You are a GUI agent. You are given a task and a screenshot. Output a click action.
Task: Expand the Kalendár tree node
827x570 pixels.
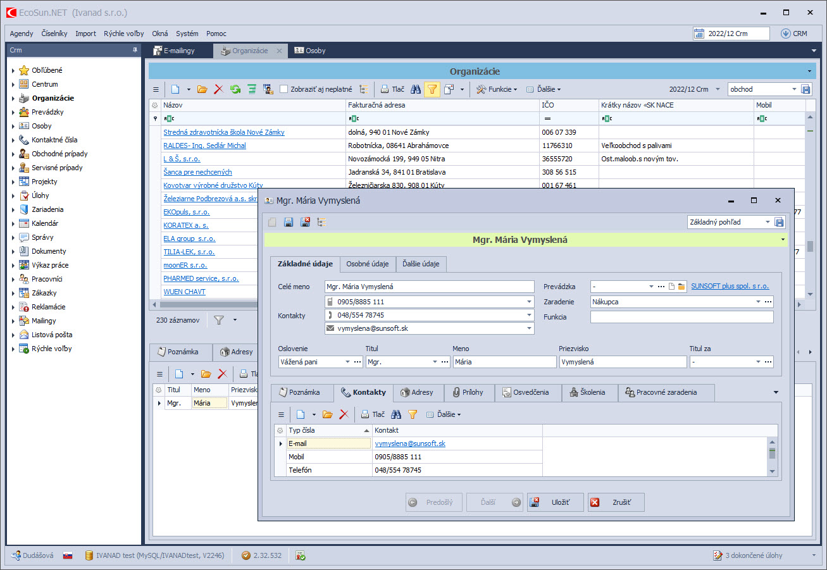pos(13,223)
